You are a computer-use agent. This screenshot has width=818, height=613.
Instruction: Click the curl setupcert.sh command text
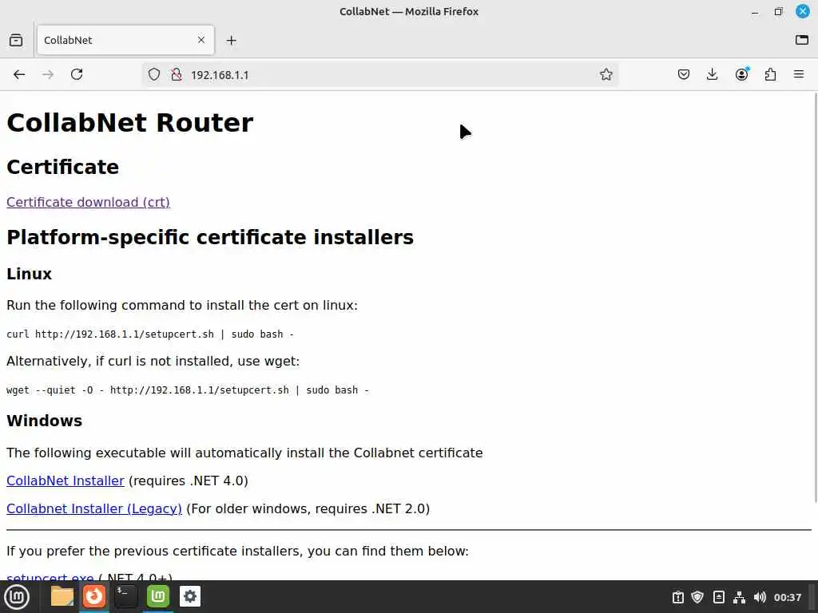click(x=150, y=334)
